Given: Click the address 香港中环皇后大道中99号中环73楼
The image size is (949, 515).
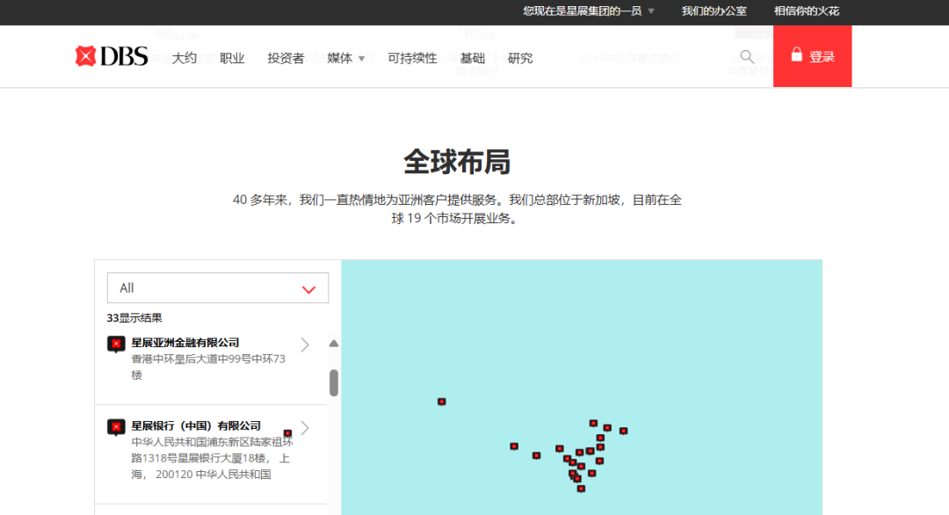Looking at the screenshot, I should pos(208,366).
